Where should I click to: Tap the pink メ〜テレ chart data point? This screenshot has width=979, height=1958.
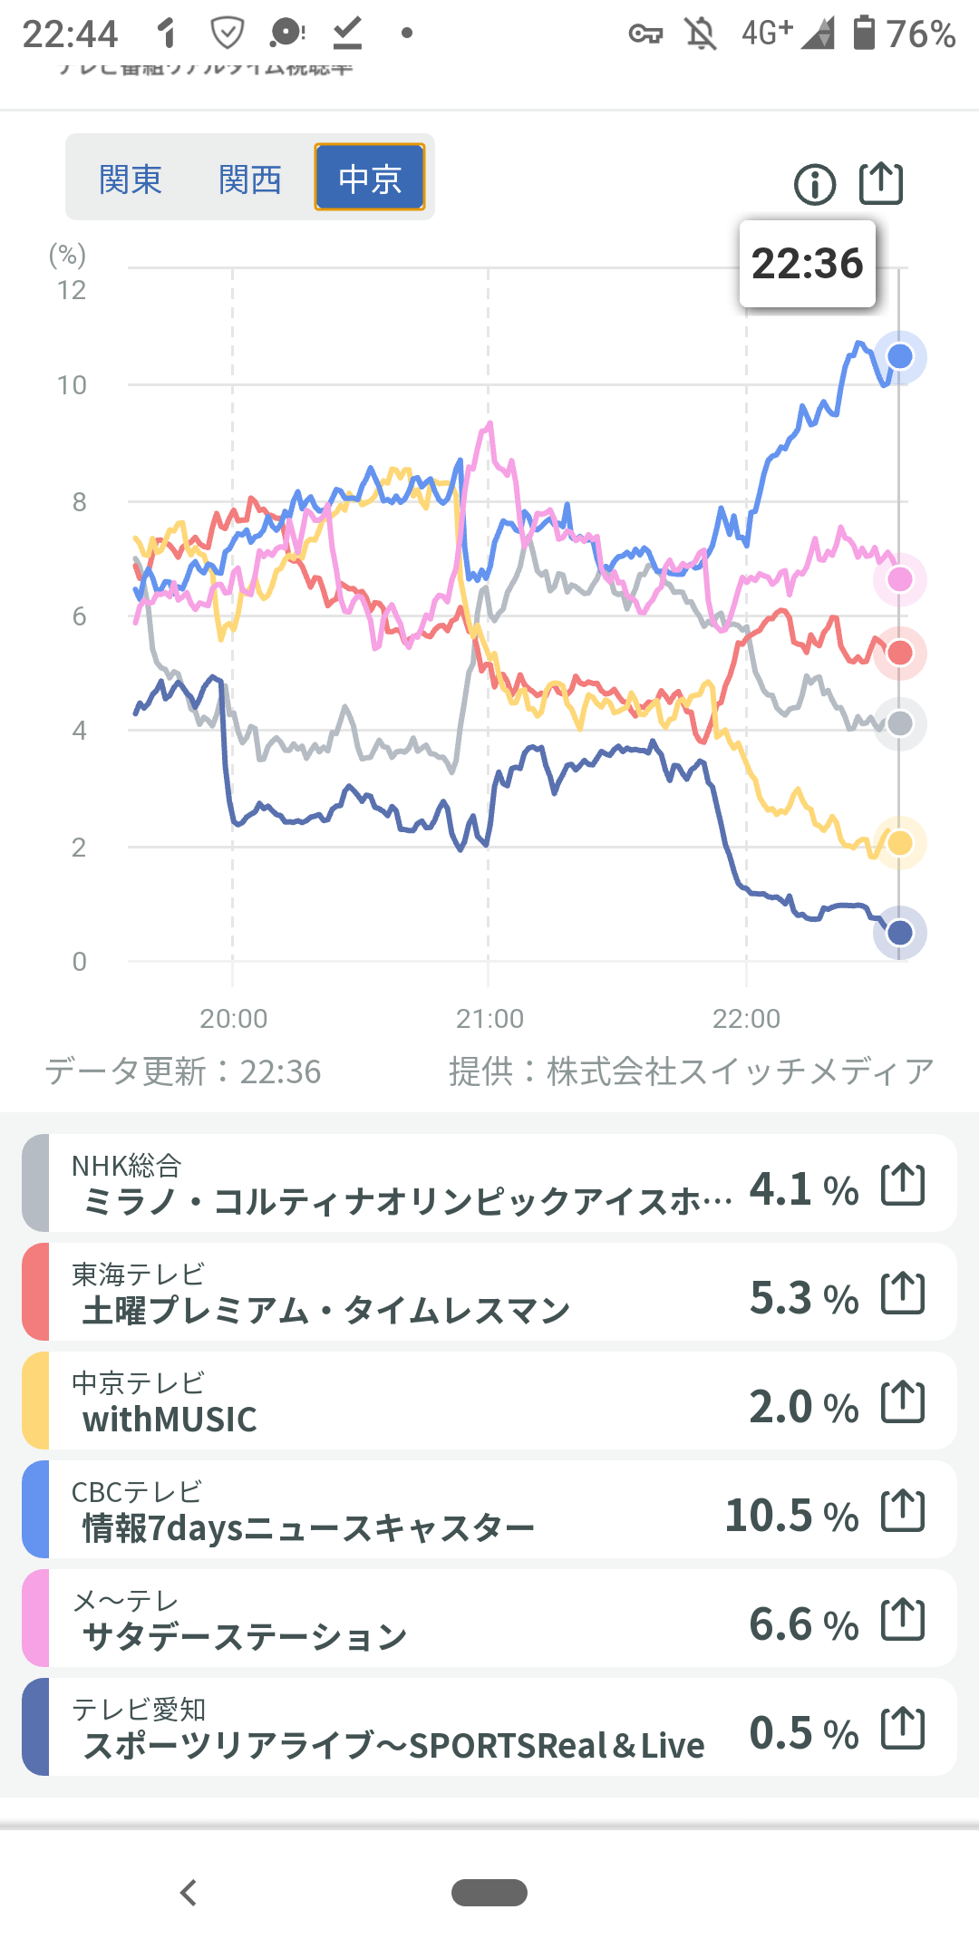coord(899,579)
